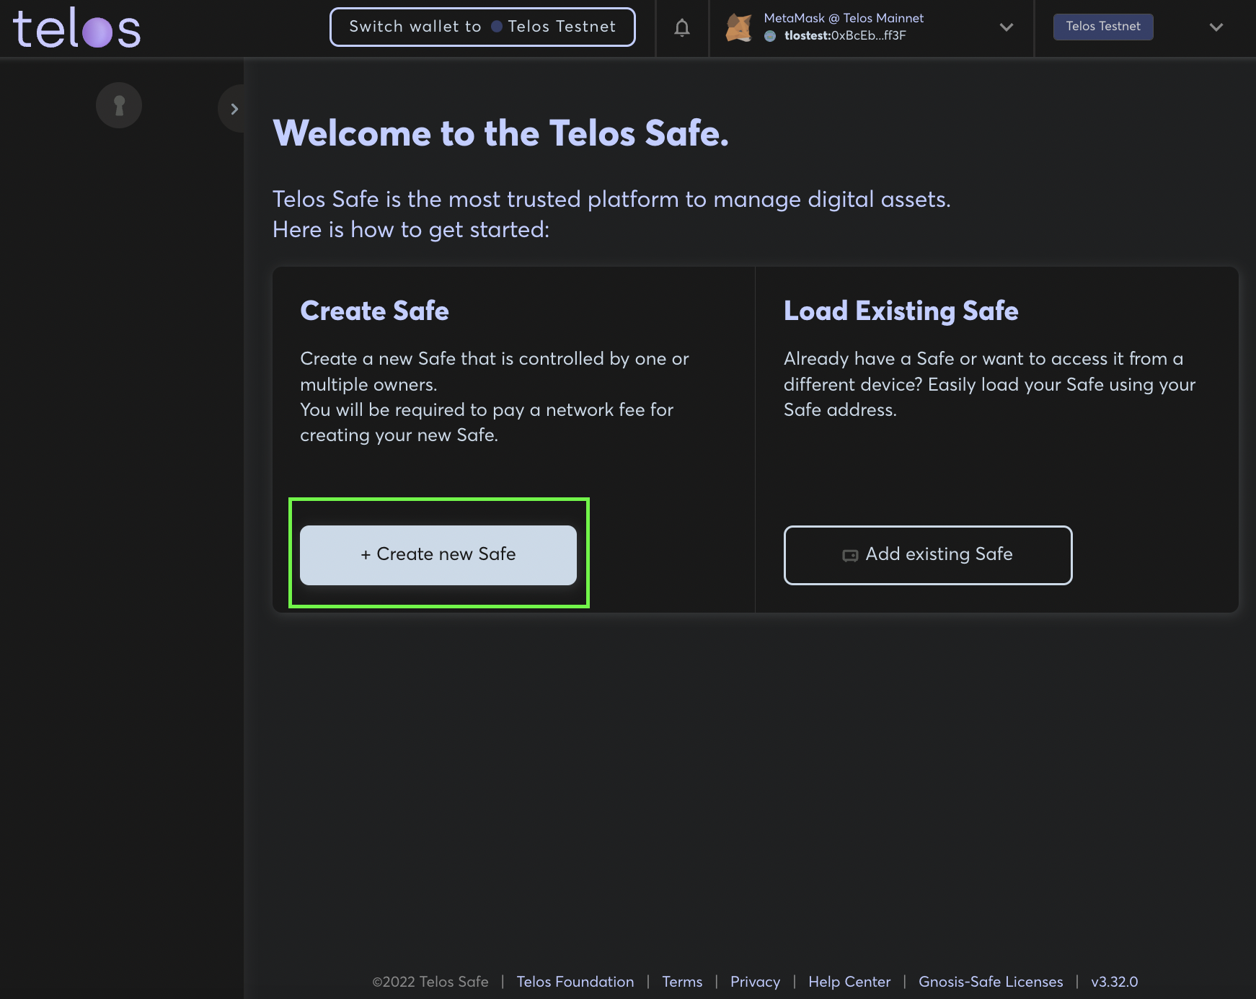
Task: Open Gnosis-Safe Licenses link
Action: click(990, 982)
